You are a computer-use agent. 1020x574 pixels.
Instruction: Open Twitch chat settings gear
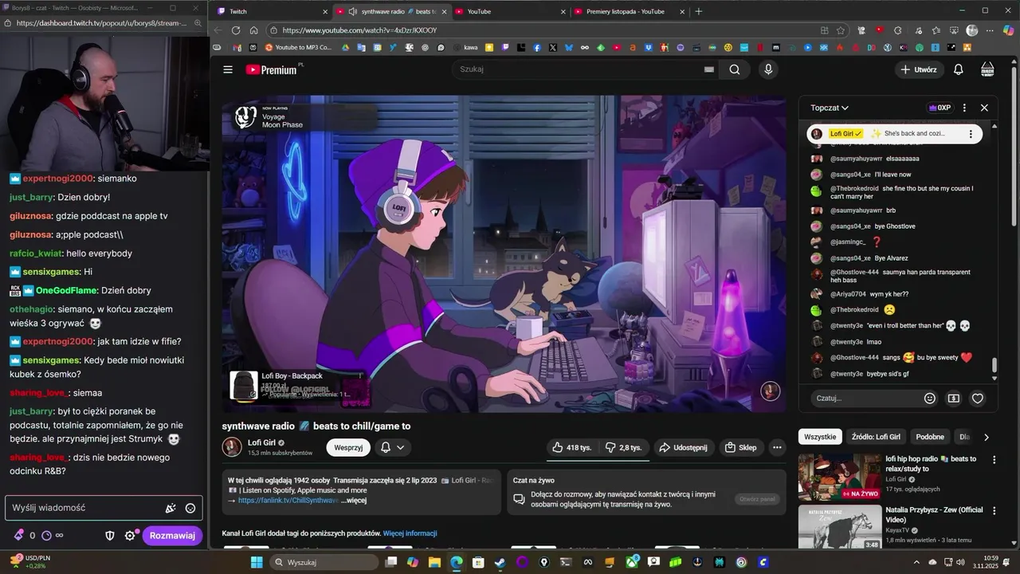coord(130,536)
